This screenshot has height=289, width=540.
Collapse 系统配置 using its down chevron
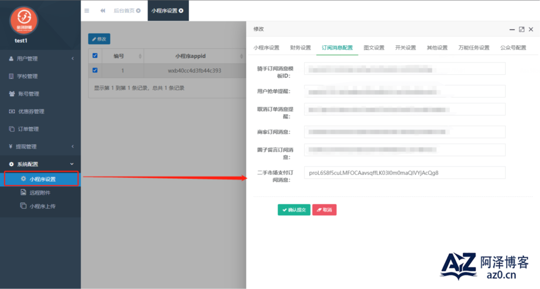click(72, 164)
